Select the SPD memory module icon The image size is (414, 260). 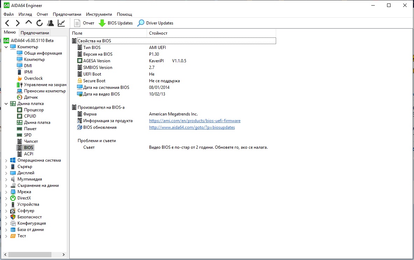click(20, 135)
